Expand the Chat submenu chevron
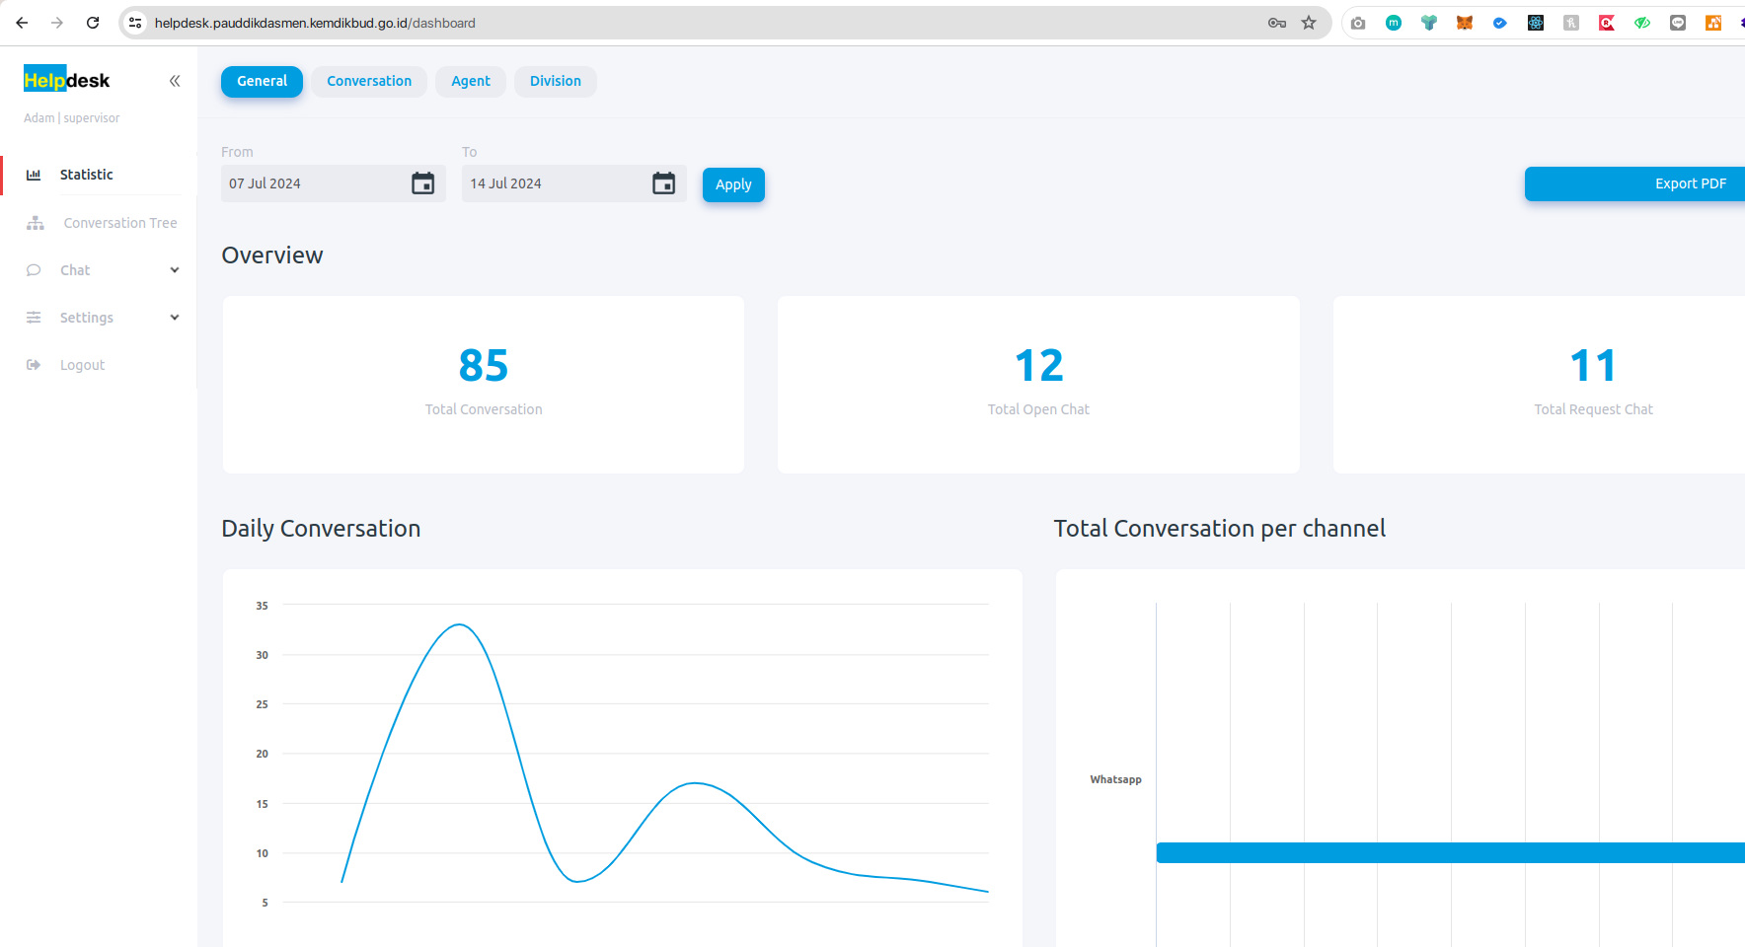The height and width of the screenshot is (947, 1745). coord(175,270)
